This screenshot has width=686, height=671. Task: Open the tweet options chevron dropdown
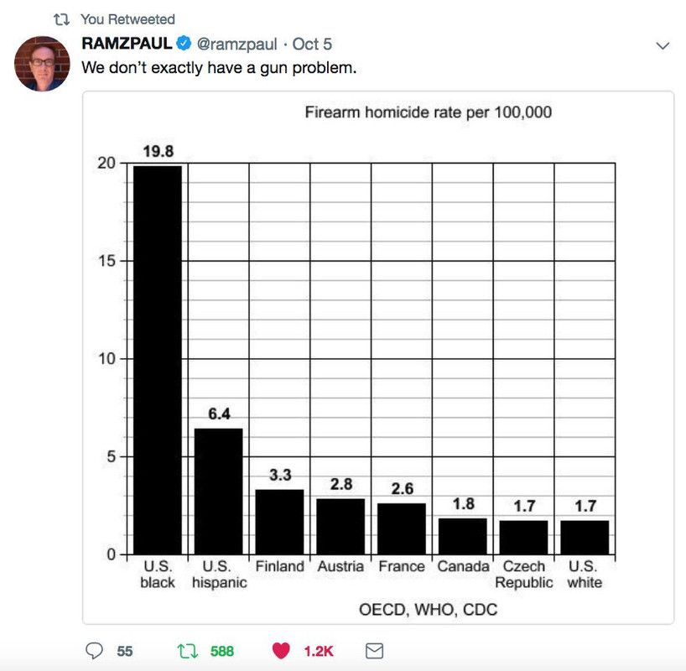663,45
